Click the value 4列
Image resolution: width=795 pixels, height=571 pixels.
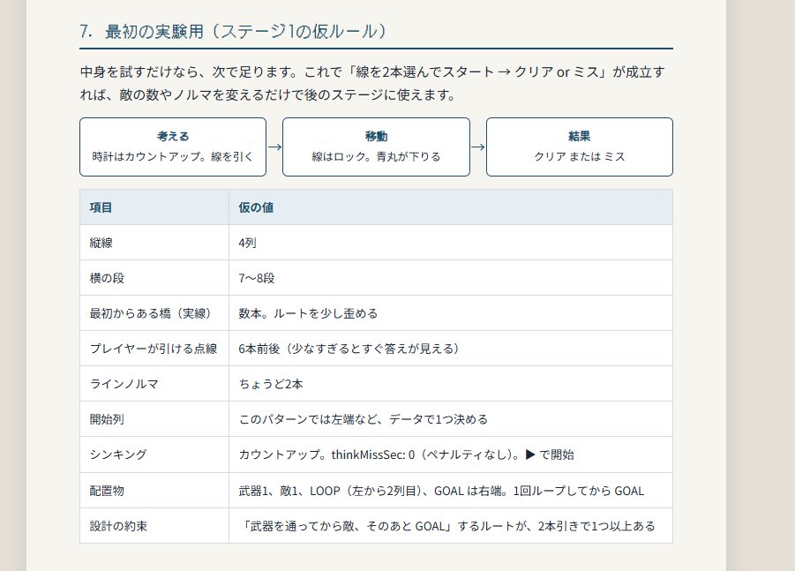coord(247,243)
